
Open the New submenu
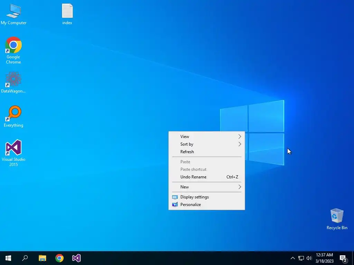[x=207, y=187]
